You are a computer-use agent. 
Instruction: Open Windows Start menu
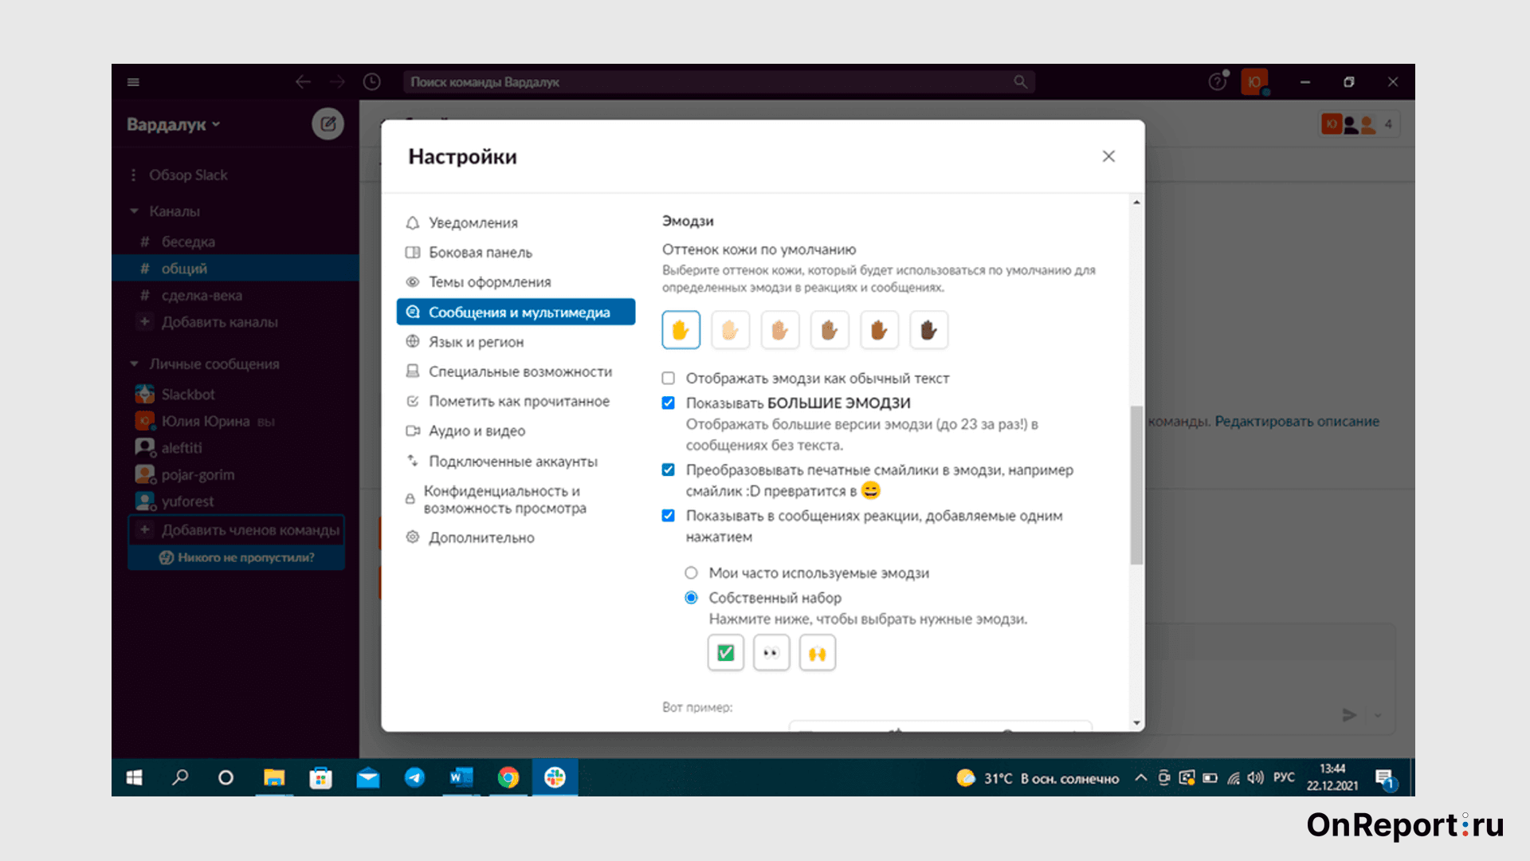tap(134, 777)
